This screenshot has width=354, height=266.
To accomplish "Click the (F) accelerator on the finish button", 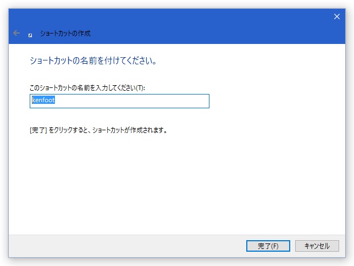I will coord(274,246).
